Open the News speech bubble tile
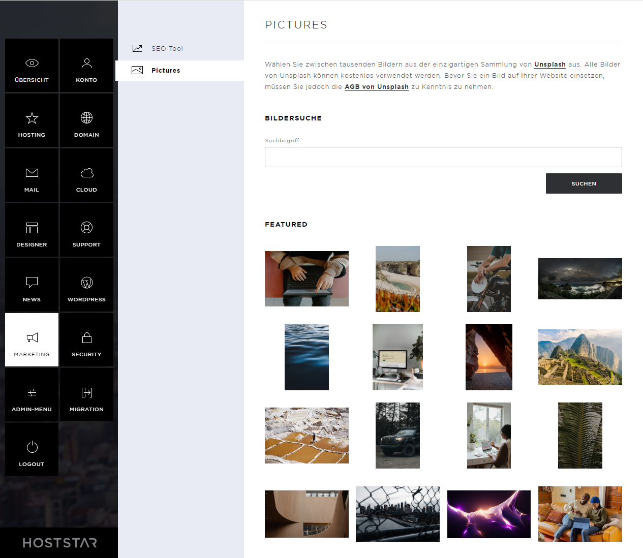643x558 pixels. point(32,285)
